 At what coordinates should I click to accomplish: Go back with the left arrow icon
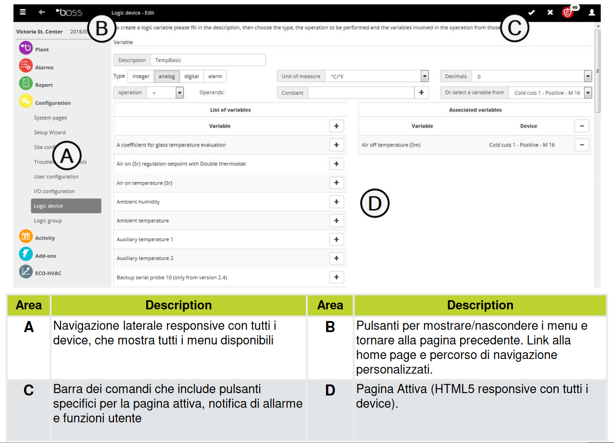pyautogui.click(x=42, y=12)
